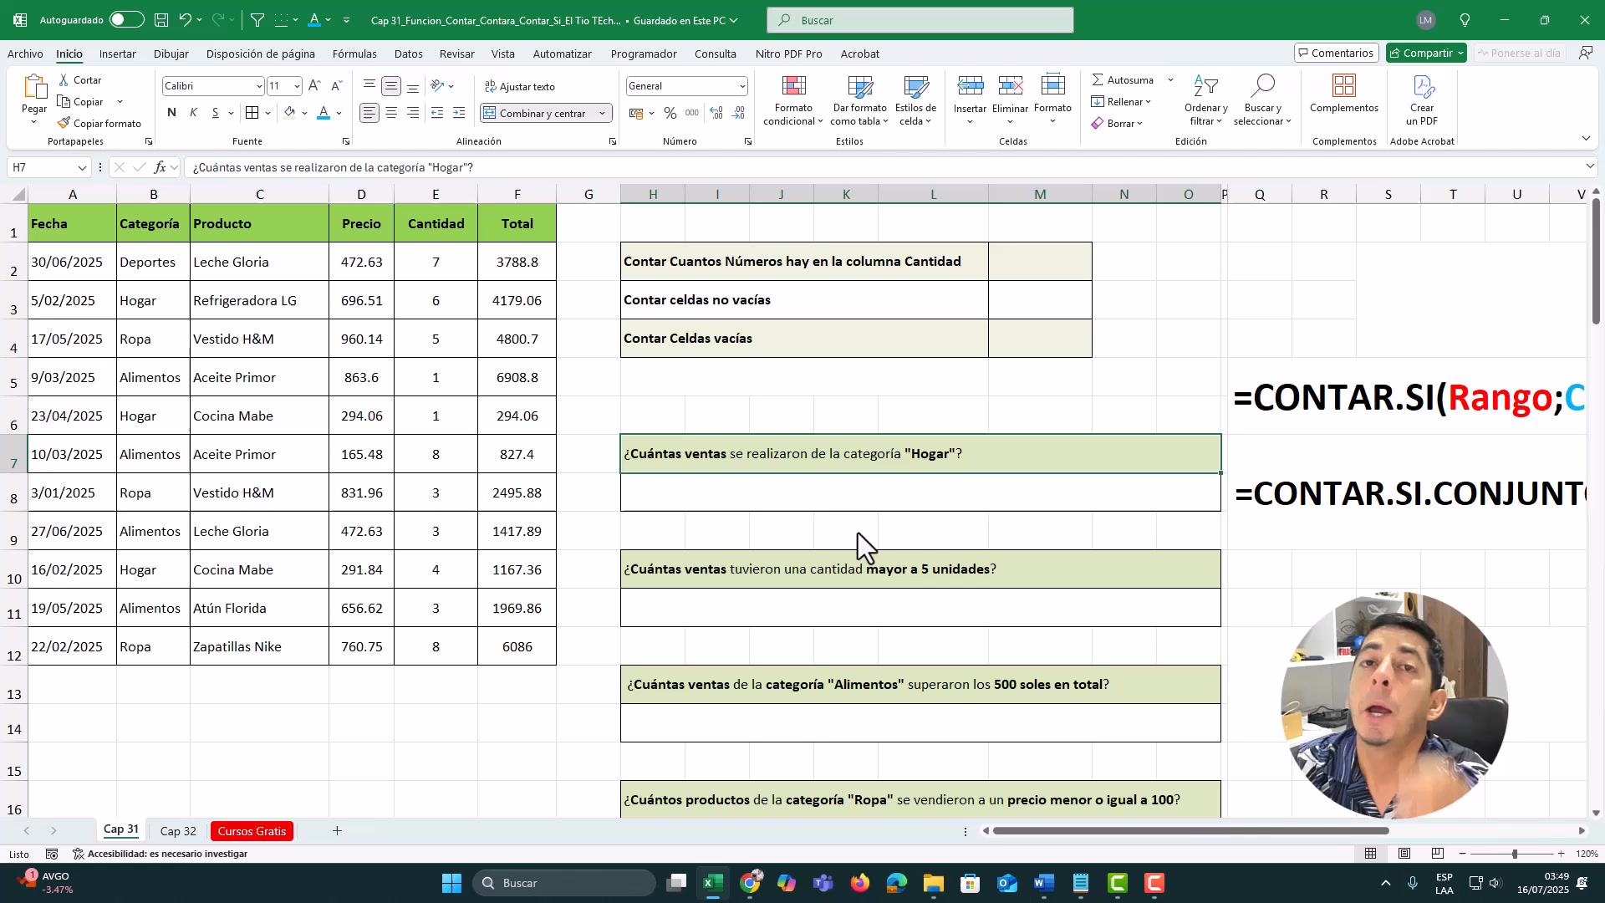Image resolution: width=1605 pixels, height=903 pixels.
Task: Open the Fórmulas ribbon tab
Action: (354, 54)
